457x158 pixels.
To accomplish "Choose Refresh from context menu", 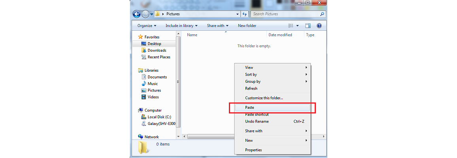I will (x=273, y=88).
